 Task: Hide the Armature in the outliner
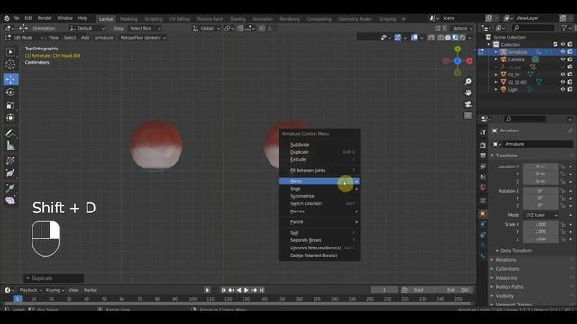click(x=563, y=52)
